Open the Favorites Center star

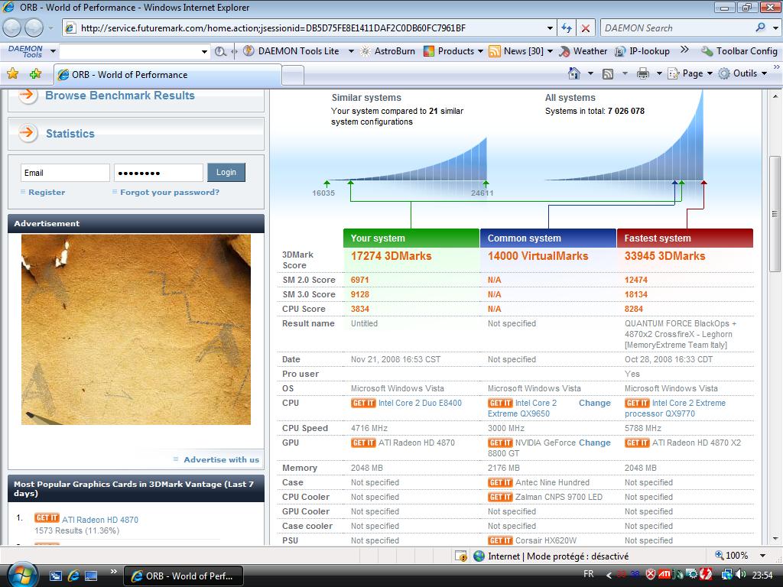pos(12,74)
